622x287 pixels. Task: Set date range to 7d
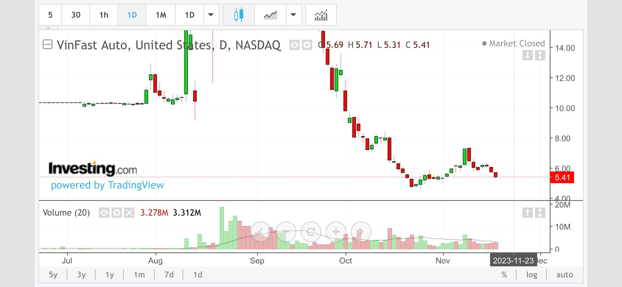pos(169,275)
